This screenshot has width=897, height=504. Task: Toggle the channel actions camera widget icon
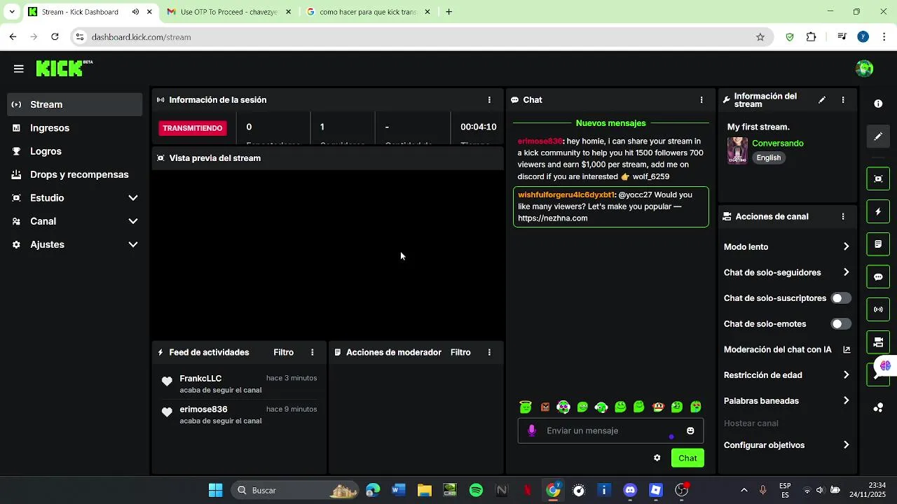click(x=878, y=342)
